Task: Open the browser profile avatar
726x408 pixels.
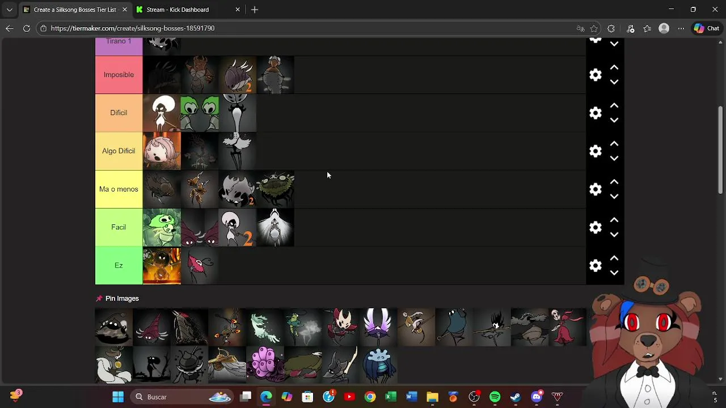Action: click(x=664, y=28)
